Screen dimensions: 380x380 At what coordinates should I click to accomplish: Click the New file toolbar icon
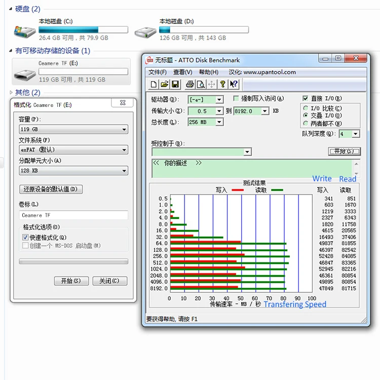154,84
